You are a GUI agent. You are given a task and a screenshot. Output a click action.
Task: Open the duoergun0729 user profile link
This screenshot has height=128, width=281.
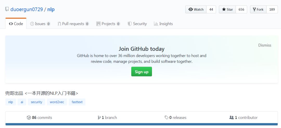click(27, 9)
